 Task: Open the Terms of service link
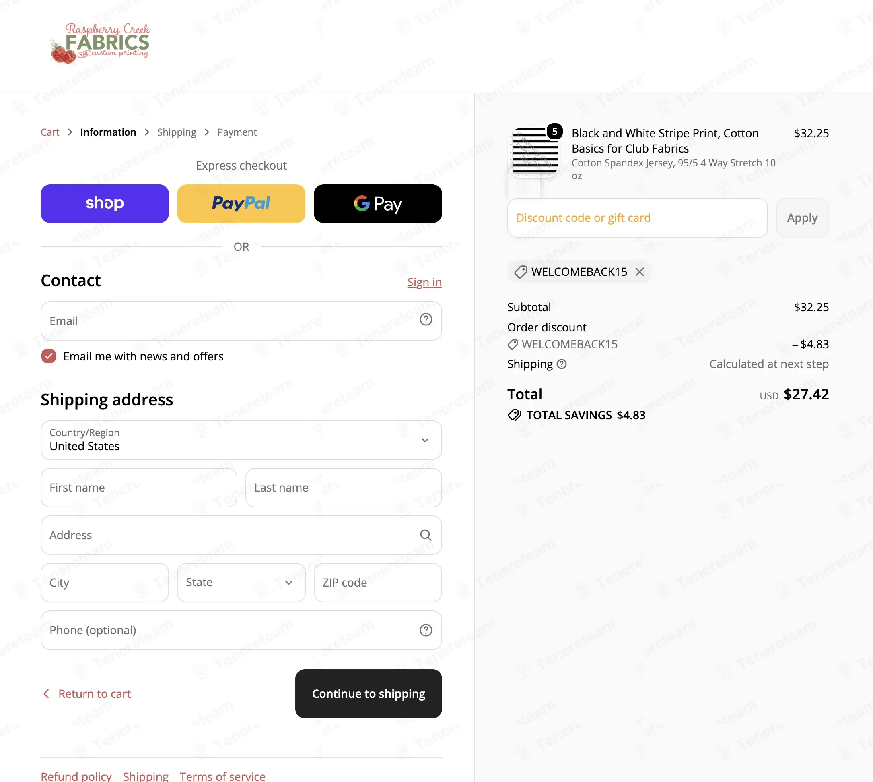(222, 776)
